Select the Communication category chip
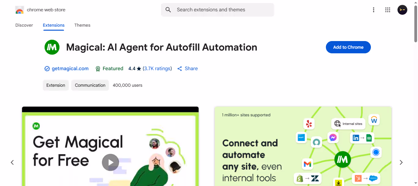Image resolution: width=418 pixels, height=186 pixels. pyautogui.click(x=90, y=85)
